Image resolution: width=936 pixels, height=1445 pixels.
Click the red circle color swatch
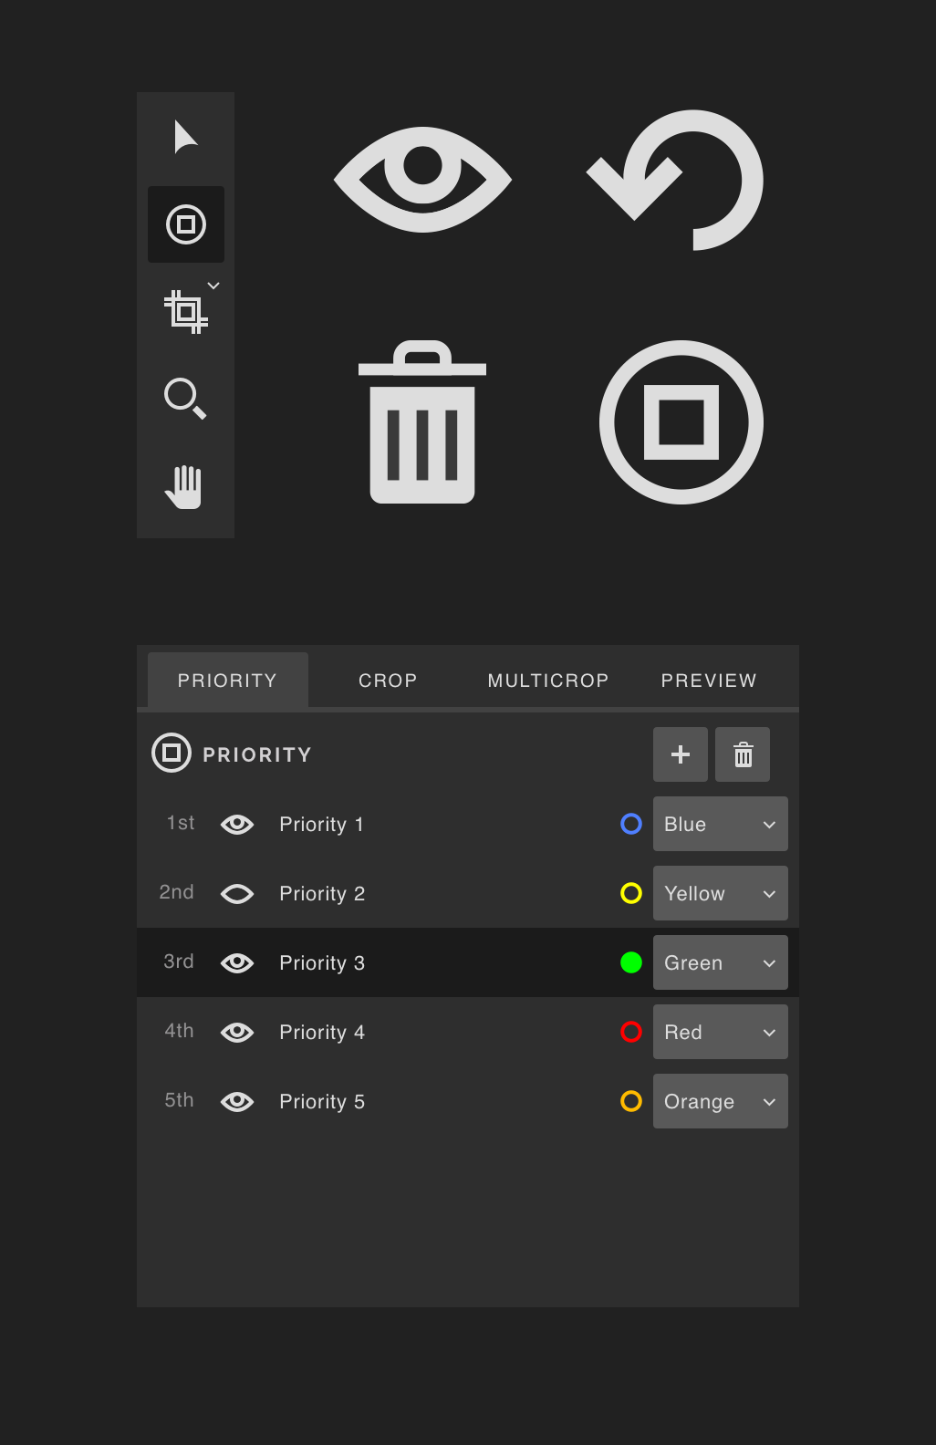631,1032
